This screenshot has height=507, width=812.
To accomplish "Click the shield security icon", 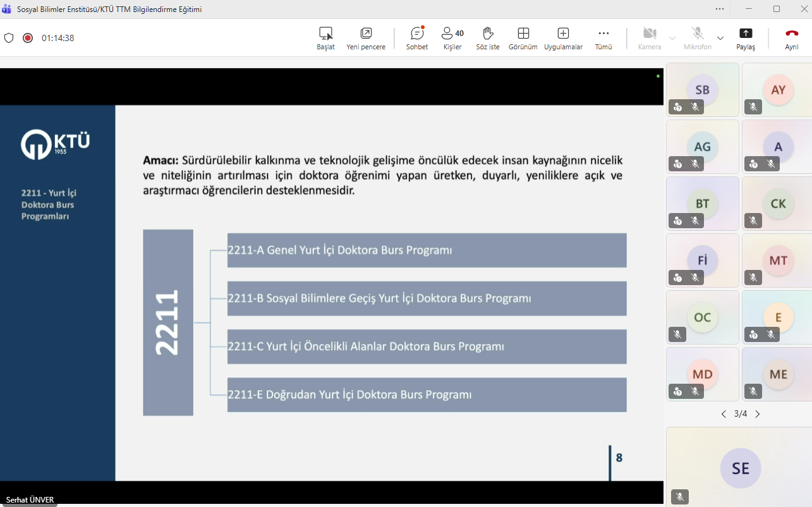I will [x=9, y=38].
